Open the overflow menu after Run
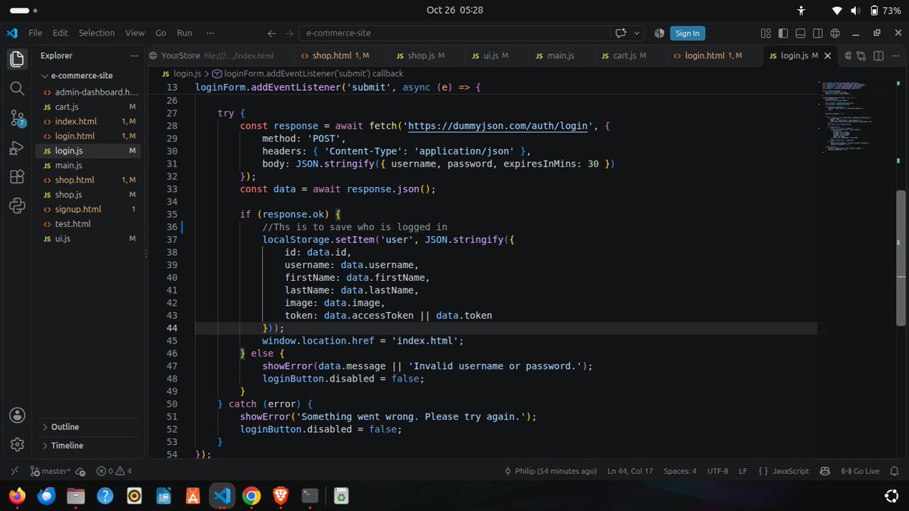This screenshot has height=511, width=909. click(210, 33)
